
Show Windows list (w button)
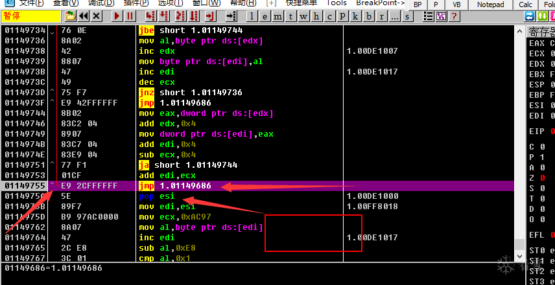point(303,16)
